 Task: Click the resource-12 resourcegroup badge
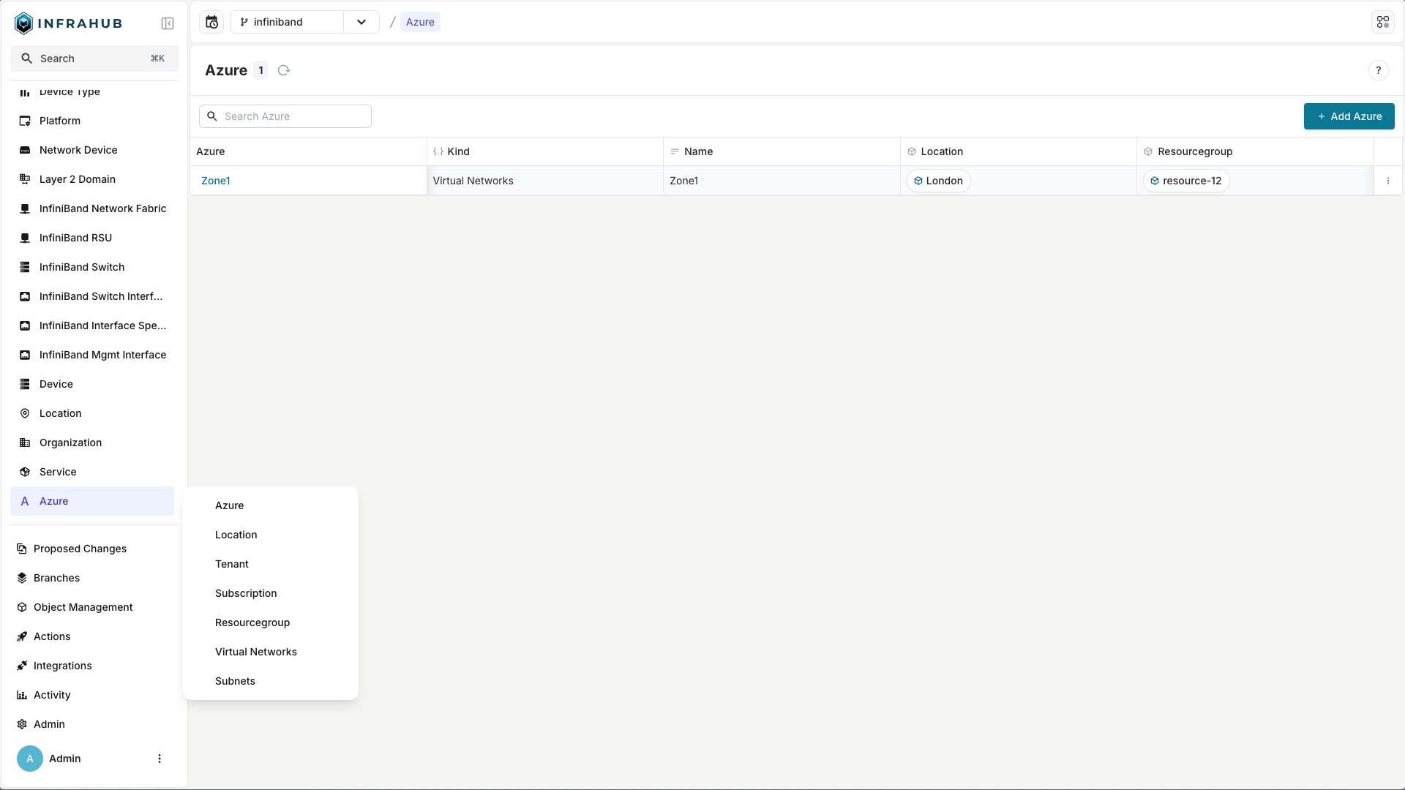pos(1185,181)
